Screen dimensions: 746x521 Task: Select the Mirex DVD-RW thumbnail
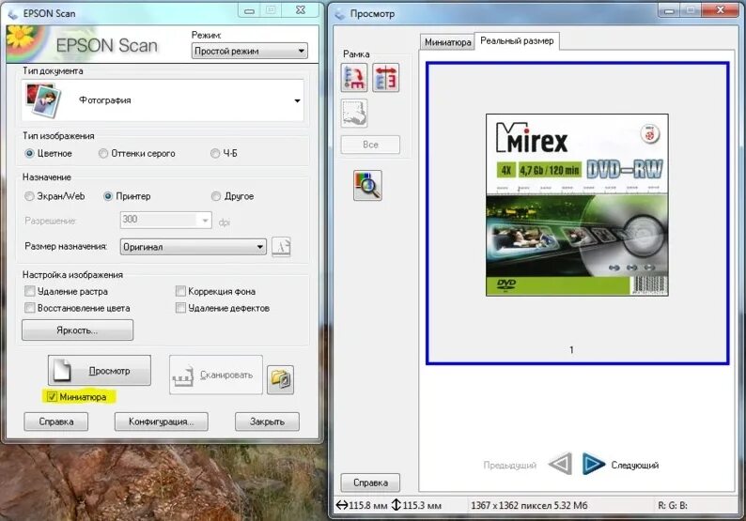(x=577, y=205)
